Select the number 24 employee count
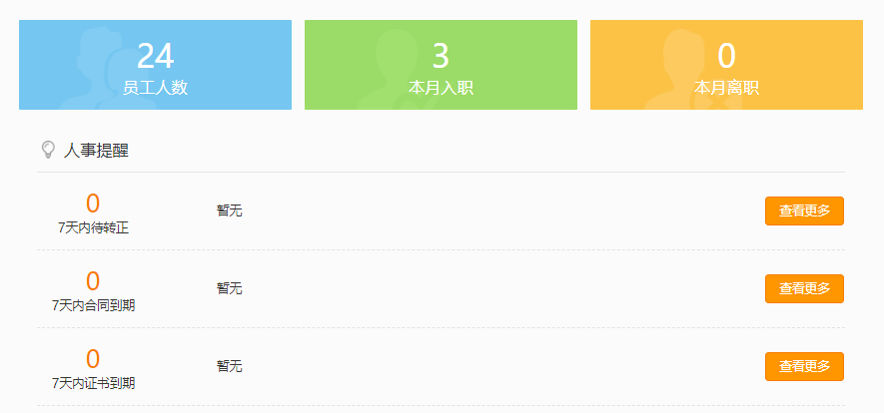This screenshot has height=413, width=884. coord(155,56)
